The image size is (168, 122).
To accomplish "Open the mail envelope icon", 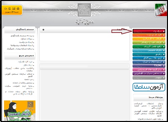I will tap(14, 8).
